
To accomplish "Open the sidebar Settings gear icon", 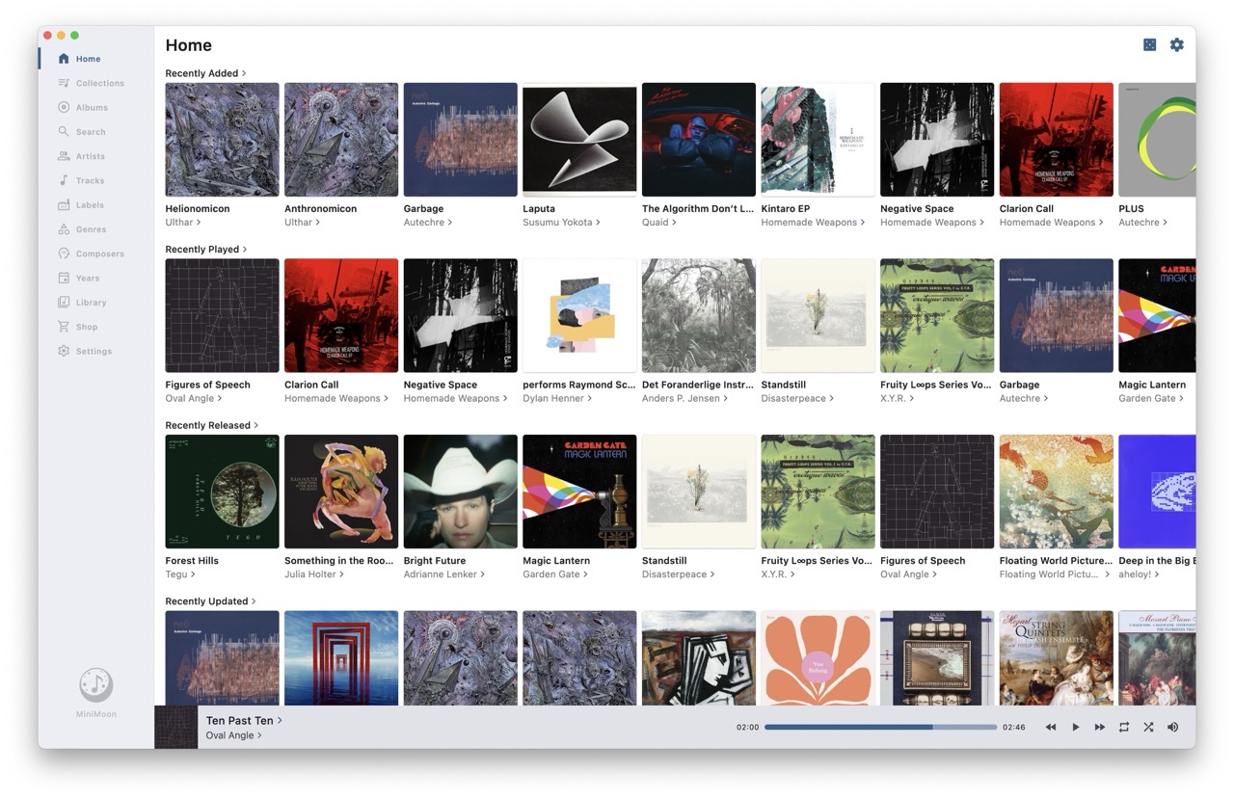I will (64, 351).
